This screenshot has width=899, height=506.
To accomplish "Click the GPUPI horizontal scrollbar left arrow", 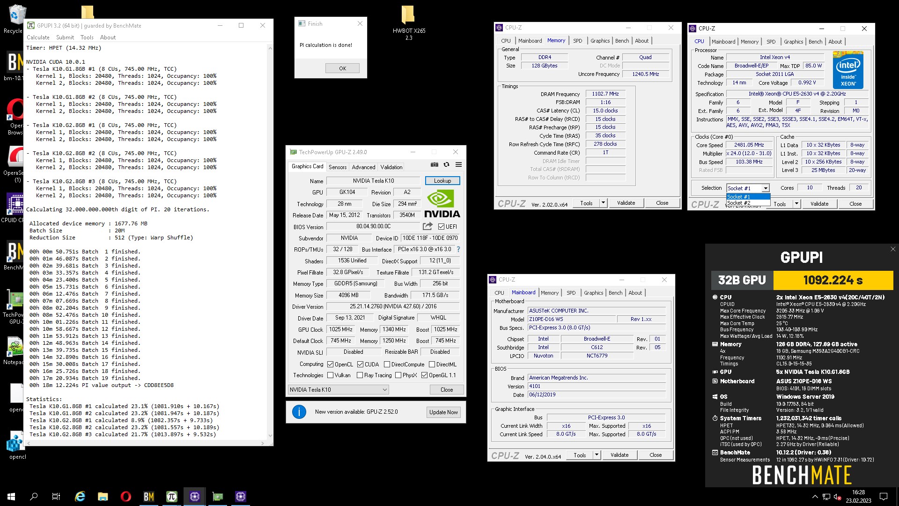I will [x=28, y=443].
